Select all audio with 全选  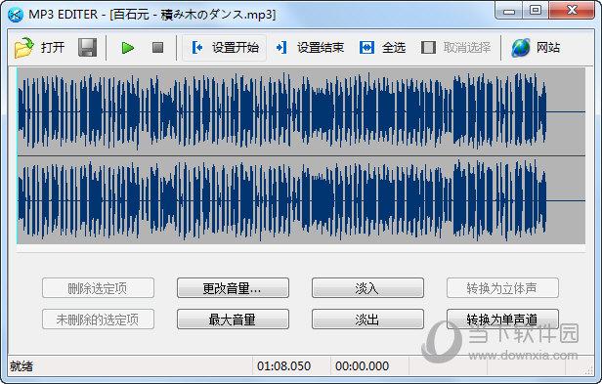click(x=382, y=48)
